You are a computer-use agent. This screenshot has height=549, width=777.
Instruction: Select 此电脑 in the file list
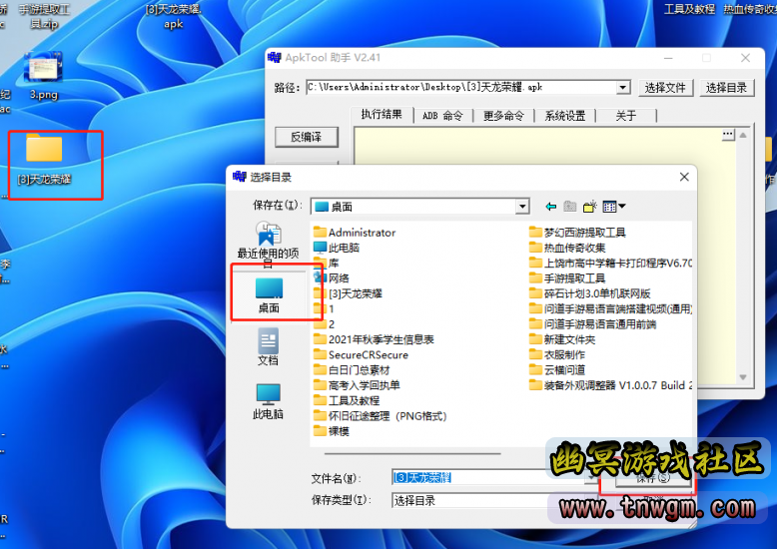click(337, 248)
